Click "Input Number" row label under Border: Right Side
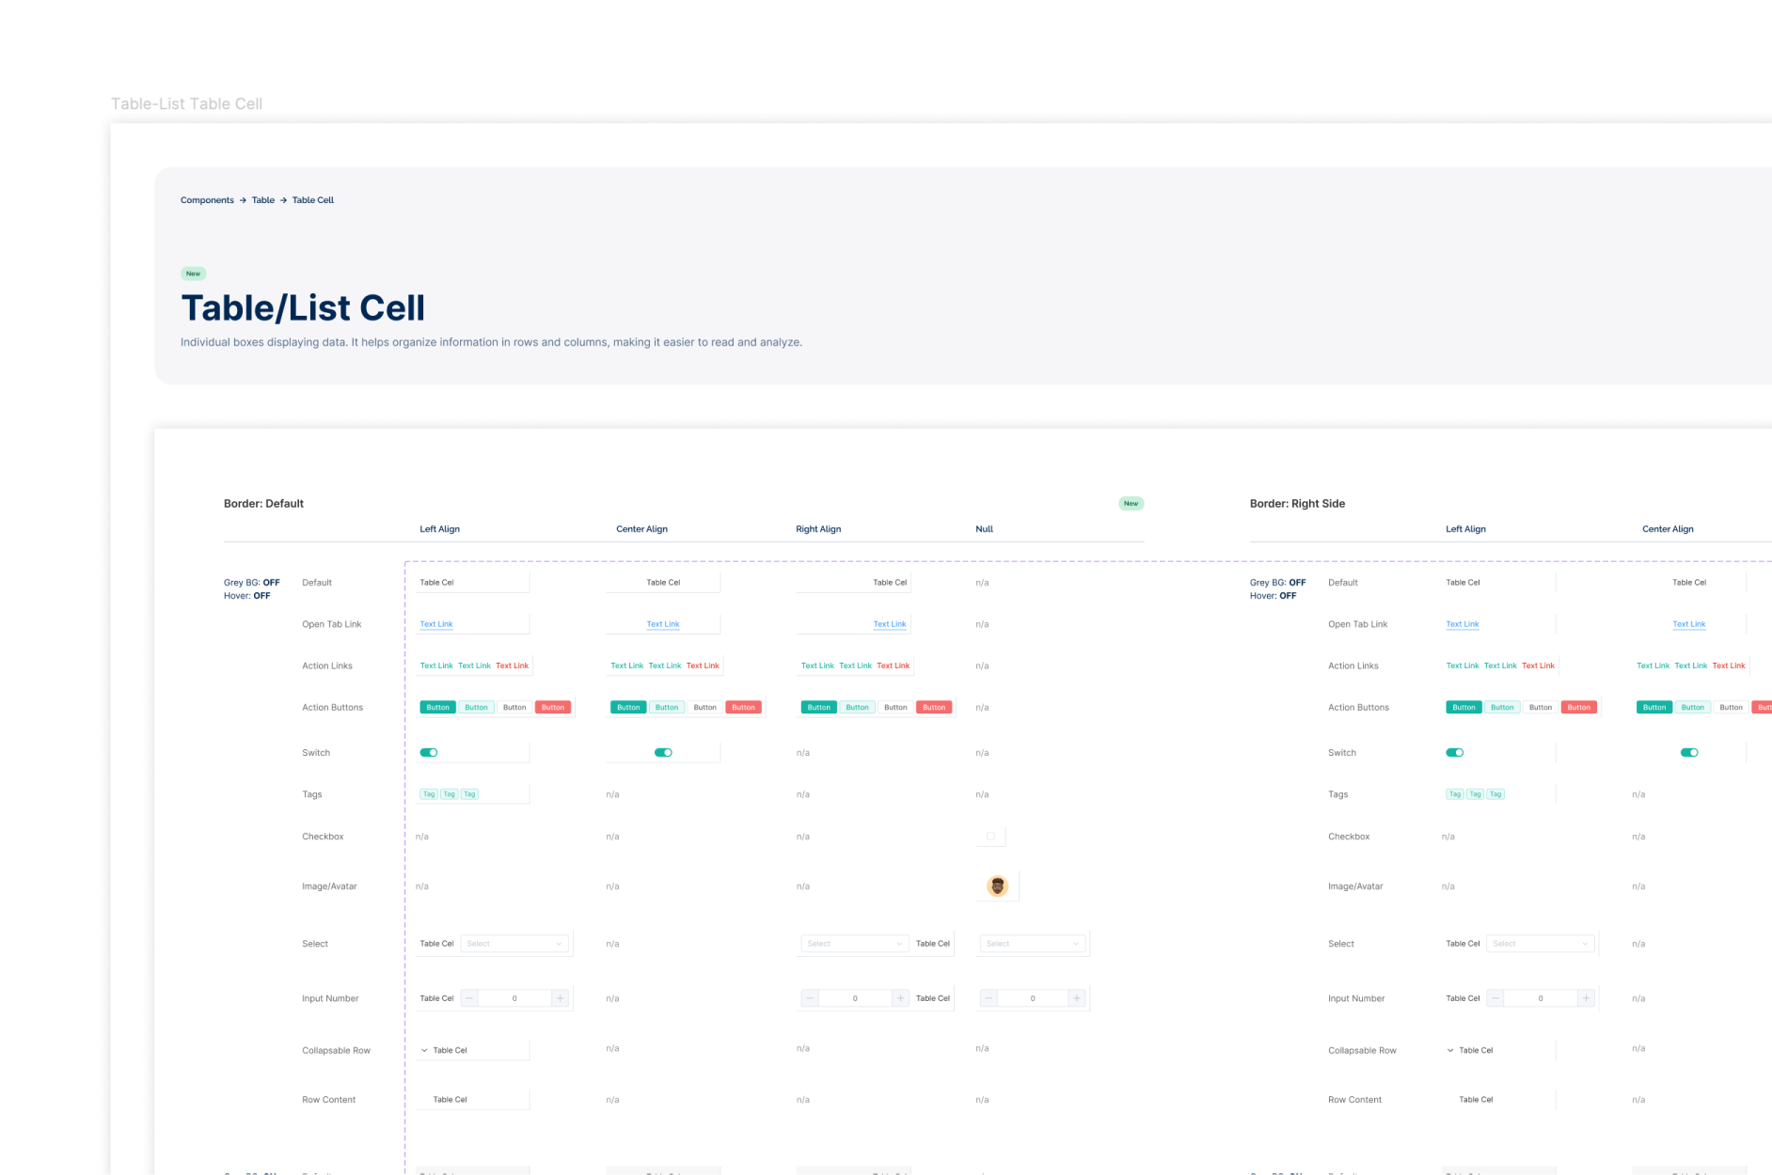The image size is (1772, 1175). click(1356, 998)
